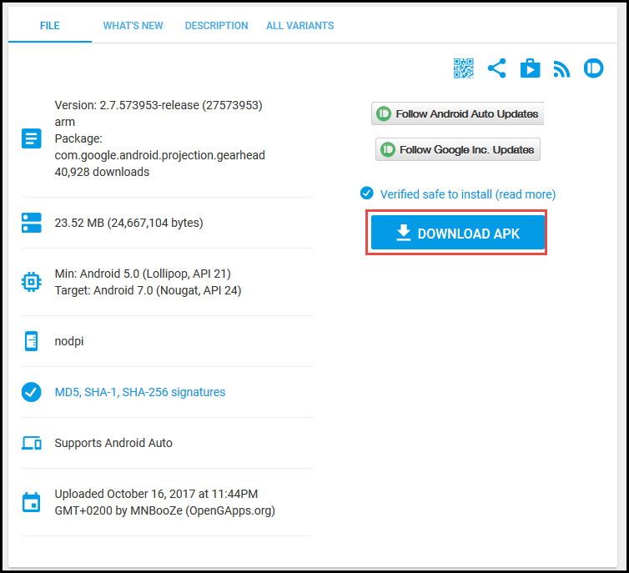Click Follow Google Inc. Updates button
The width and height of the screenshot is (629, 573).
coord(458,149)
